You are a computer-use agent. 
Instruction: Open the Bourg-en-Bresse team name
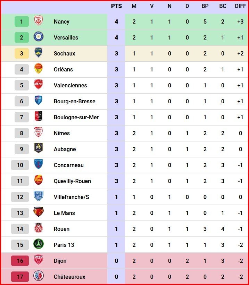74,101
